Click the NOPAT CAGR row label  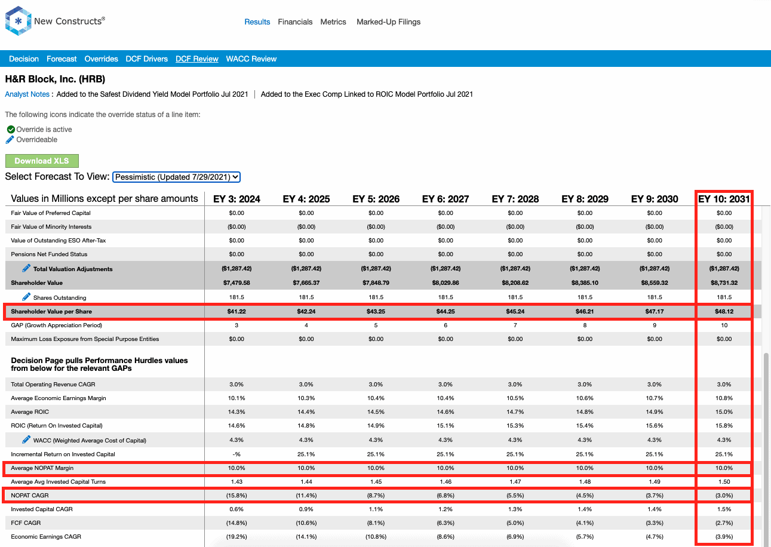click(x=30, y=496)
